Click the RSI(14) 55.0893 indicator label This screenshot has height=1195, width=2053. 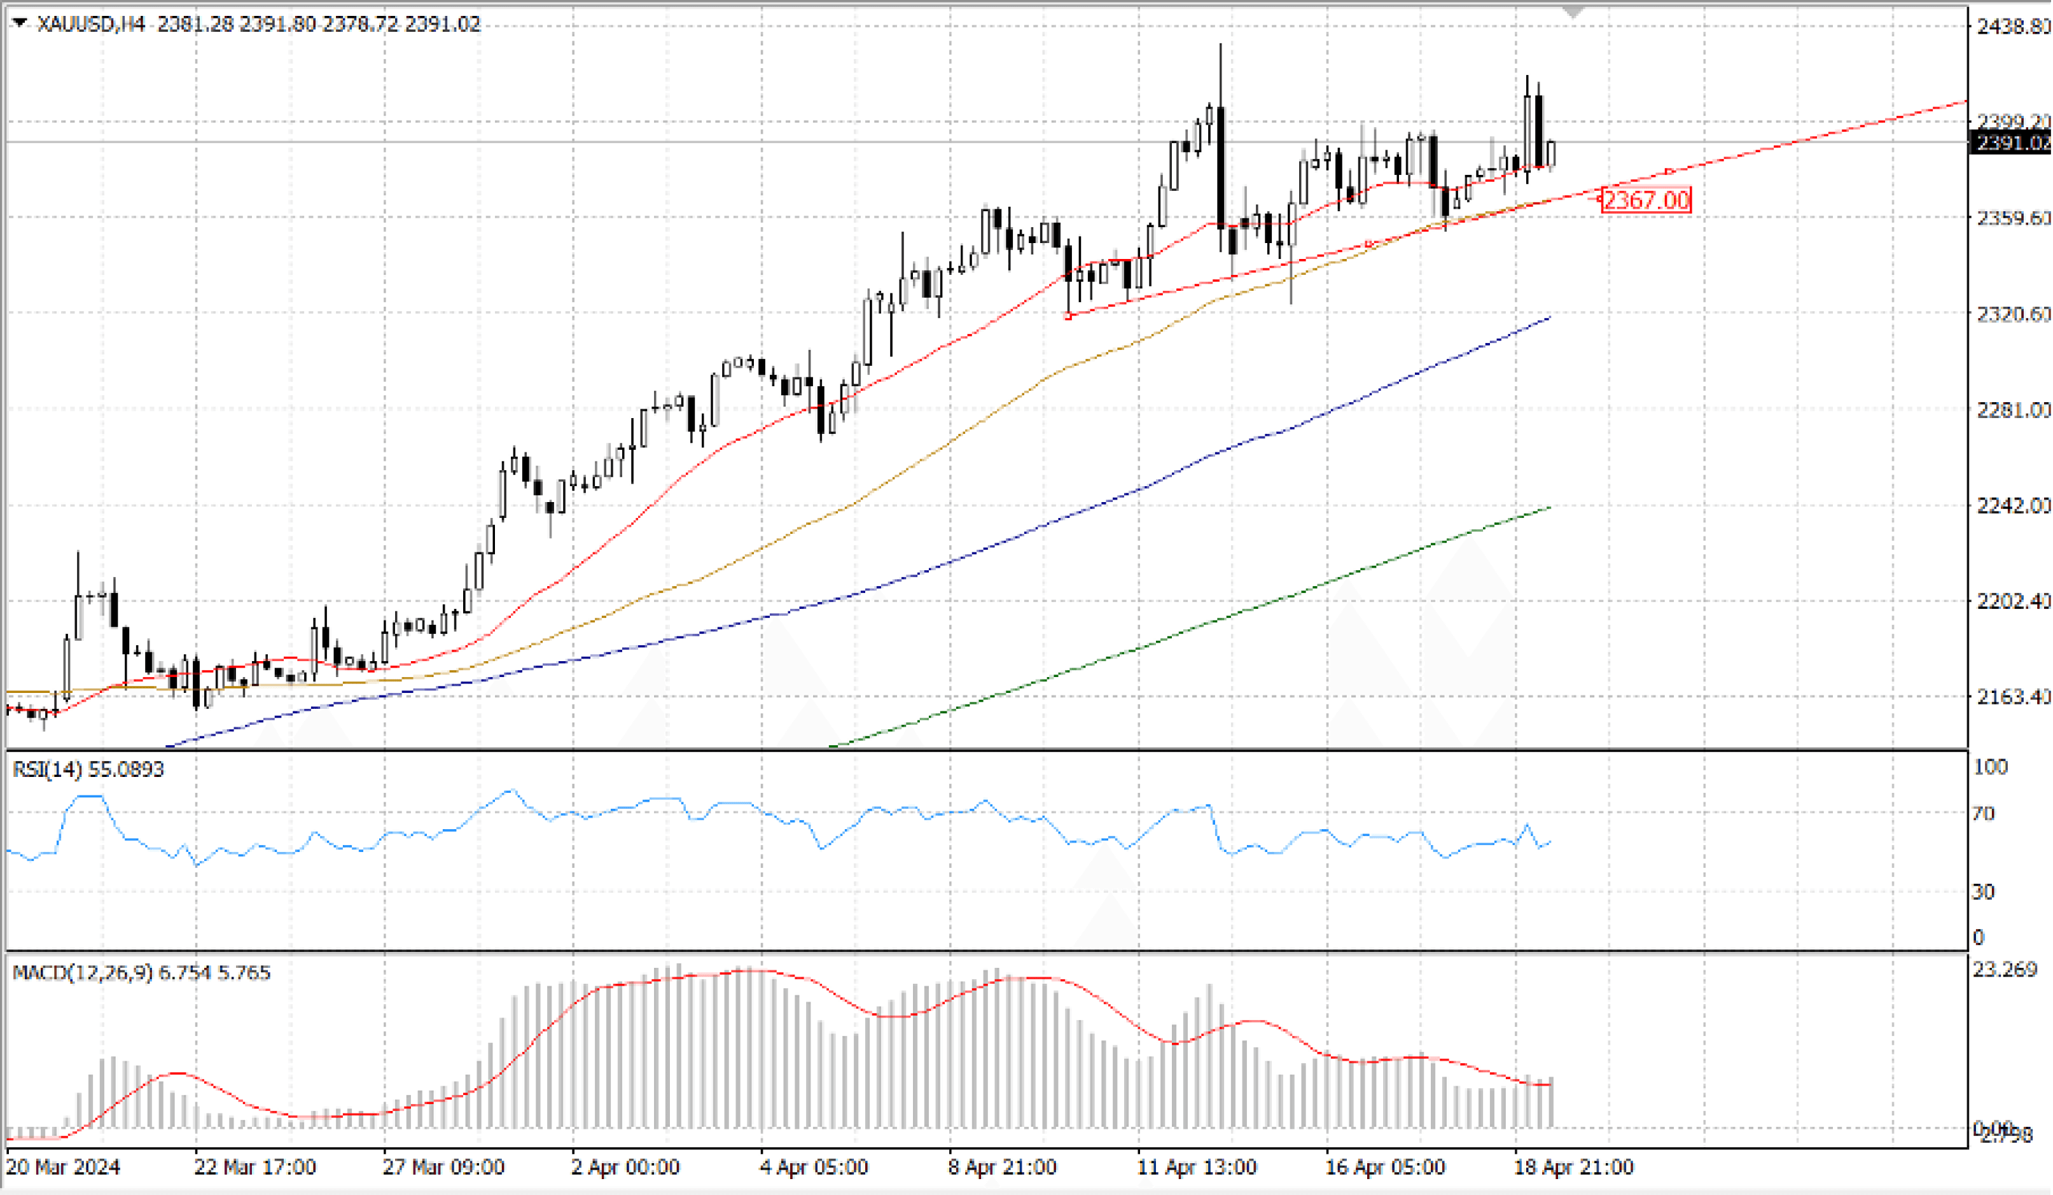click(88, 769)
